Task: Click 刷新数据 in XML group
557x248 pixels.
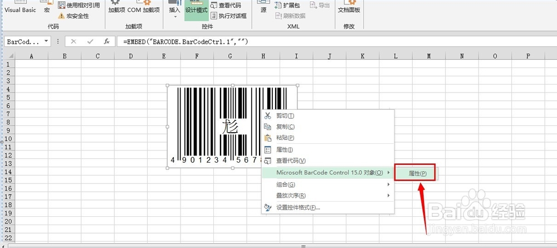Action: tap(291, 16)
